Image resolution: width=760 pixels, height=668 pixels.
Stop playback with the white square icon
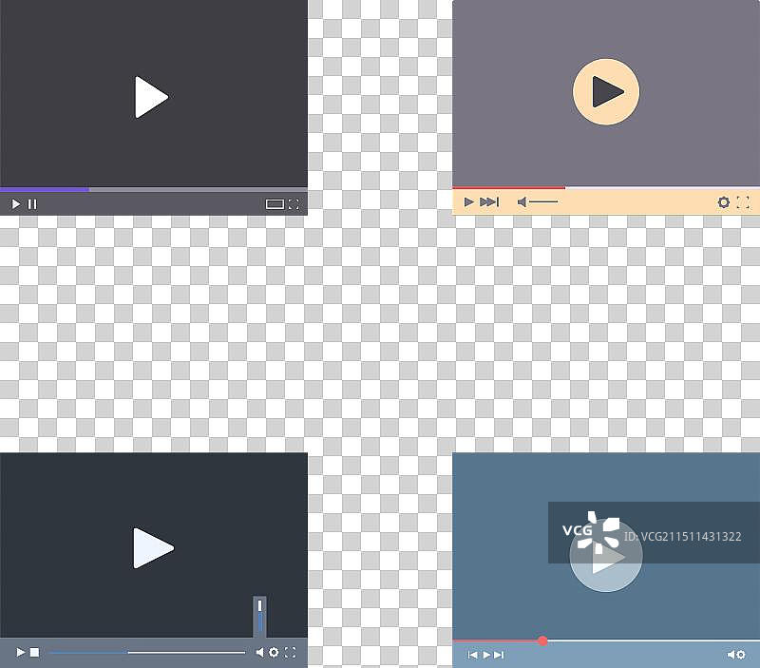(x=35, y=652)
